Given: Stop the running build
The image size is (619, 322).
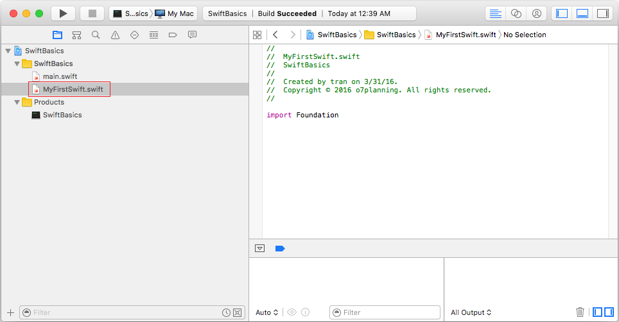Looking at the screenshot, I should 92,13.
